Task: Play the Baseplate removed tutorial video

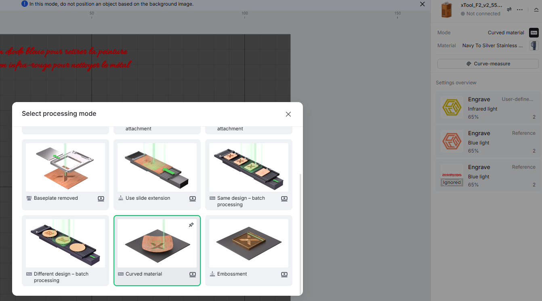Action: pos(101,199)
